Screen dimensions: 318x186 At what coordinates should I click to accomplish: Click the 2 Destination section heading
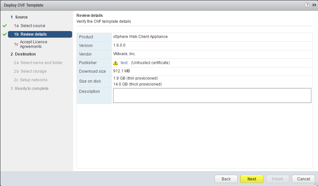(23, 54)
